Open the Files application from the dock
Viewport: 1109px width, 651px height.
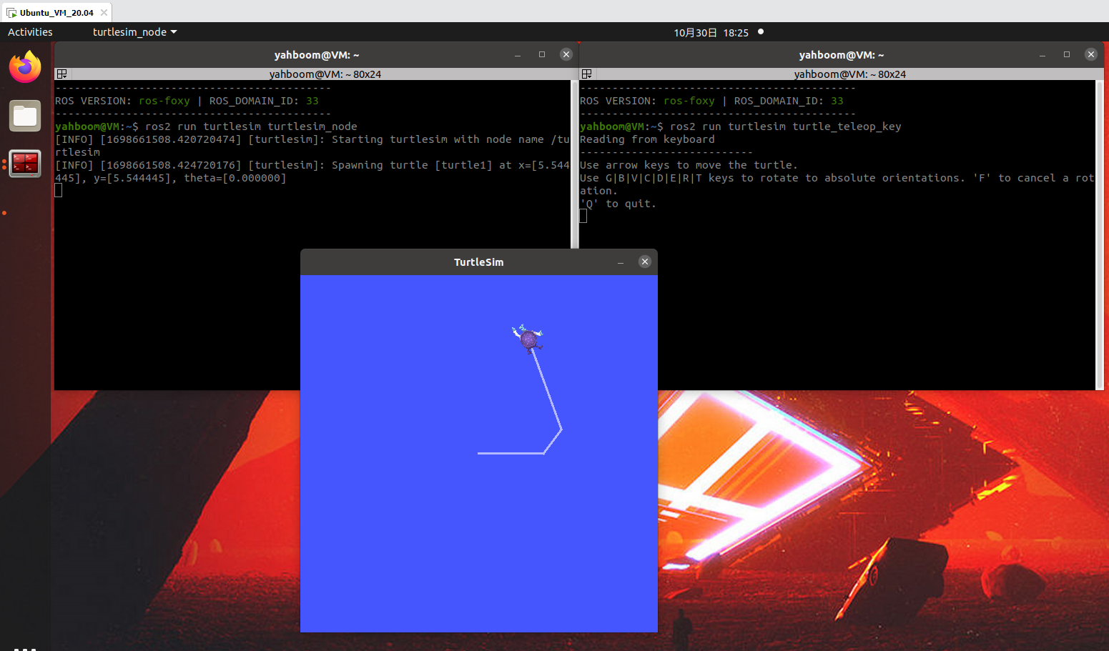point(24,115)
